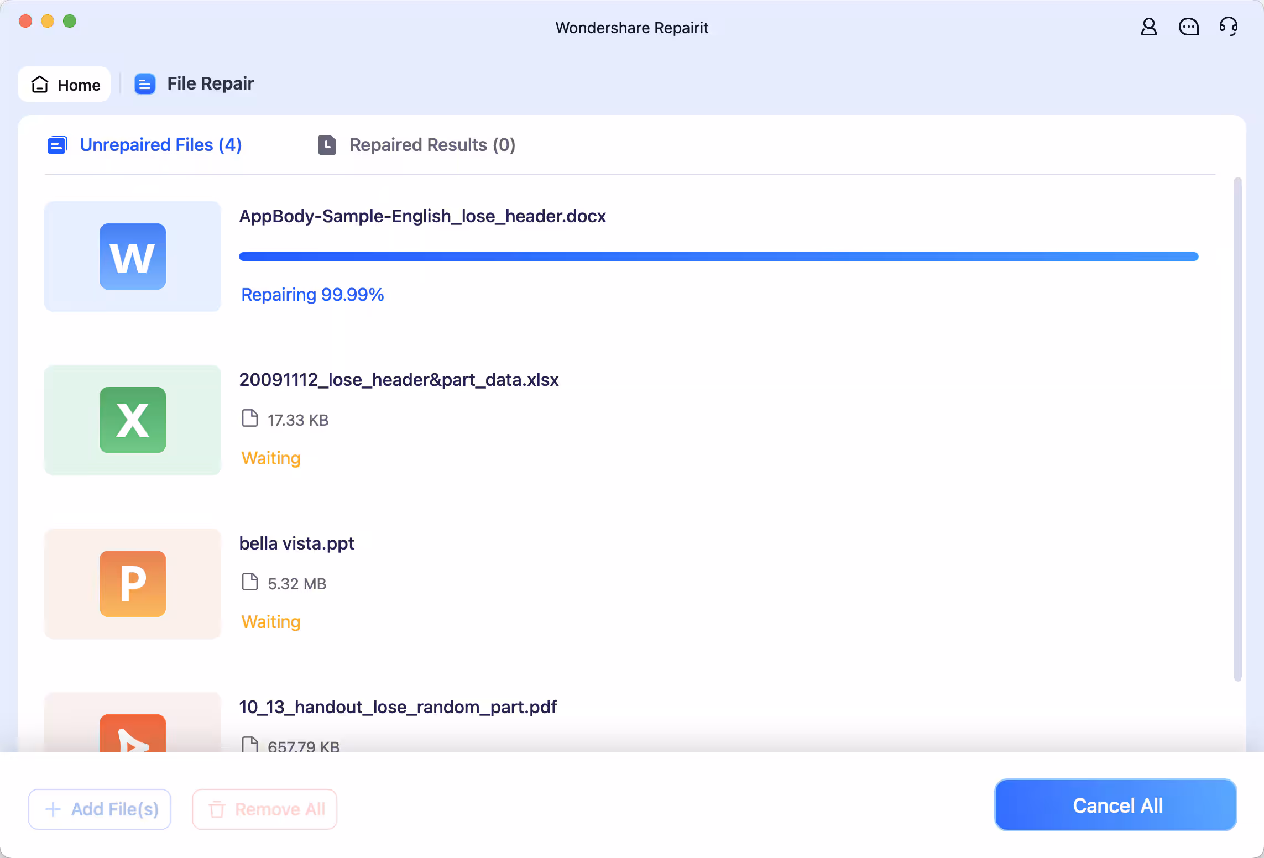
Task: Click the 5.32 MB file size
Action: point(297,584)
